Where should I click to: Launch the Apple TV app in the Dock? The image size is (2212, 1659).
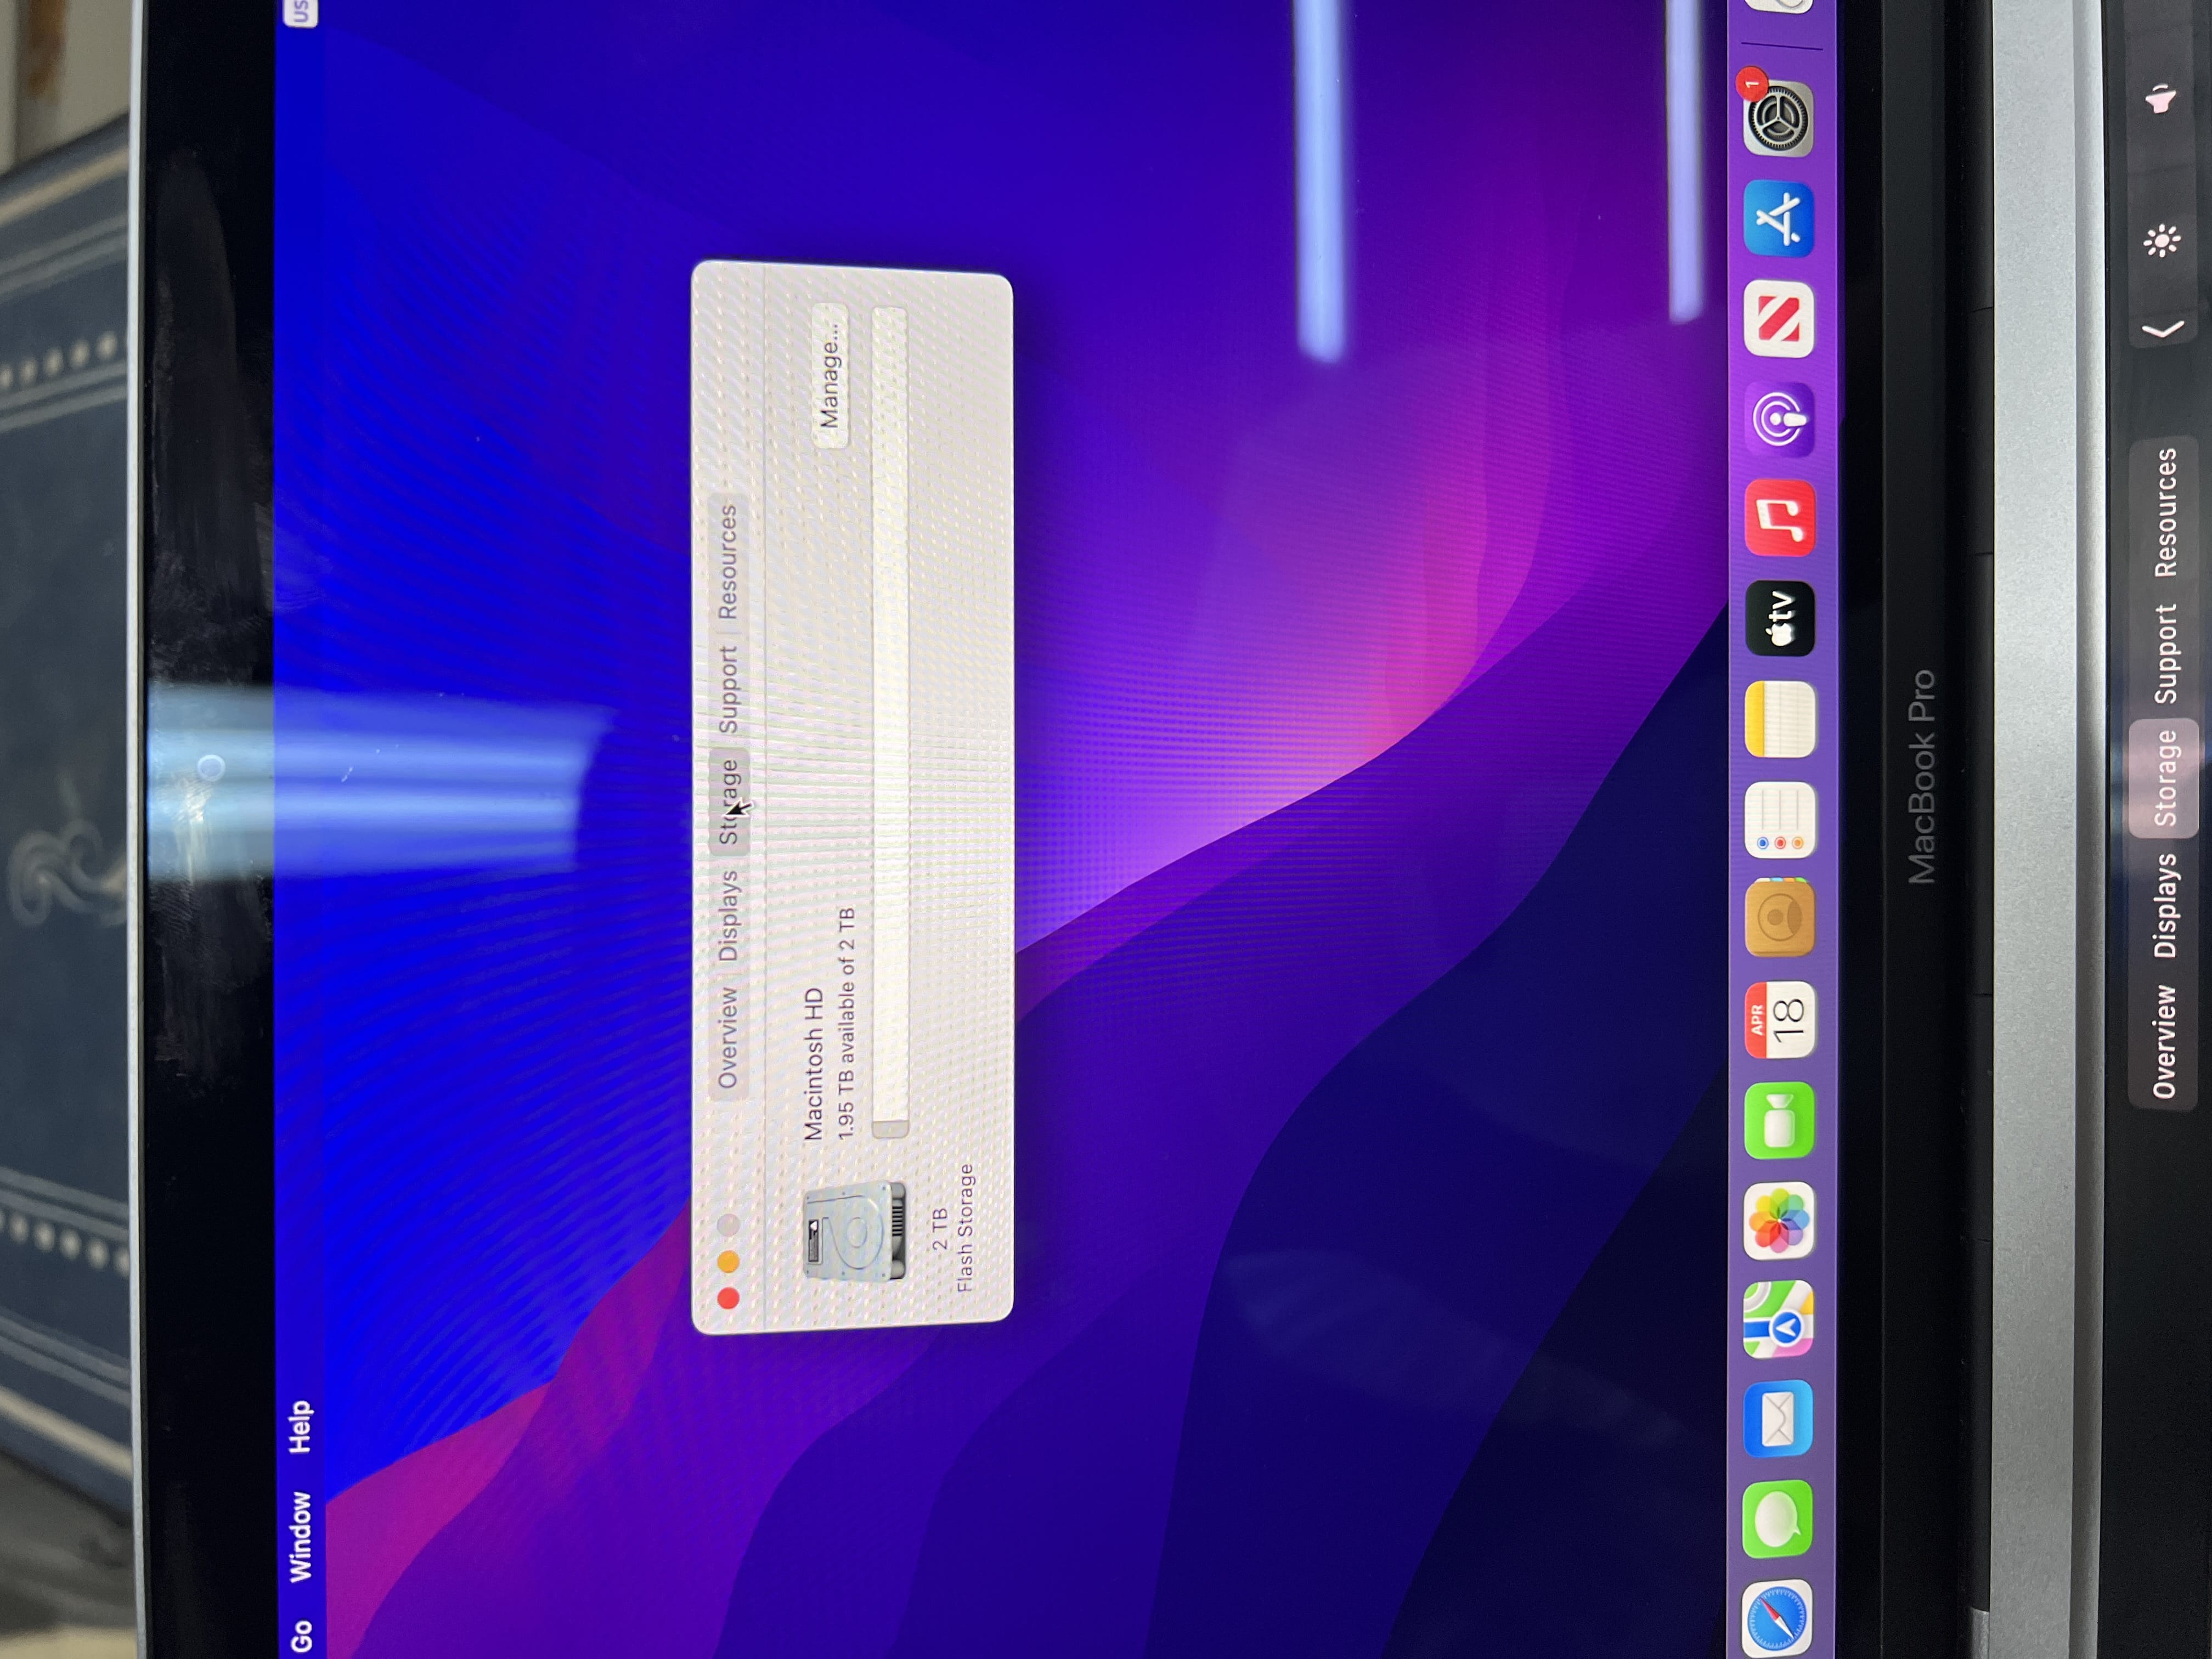[1779, 619]
